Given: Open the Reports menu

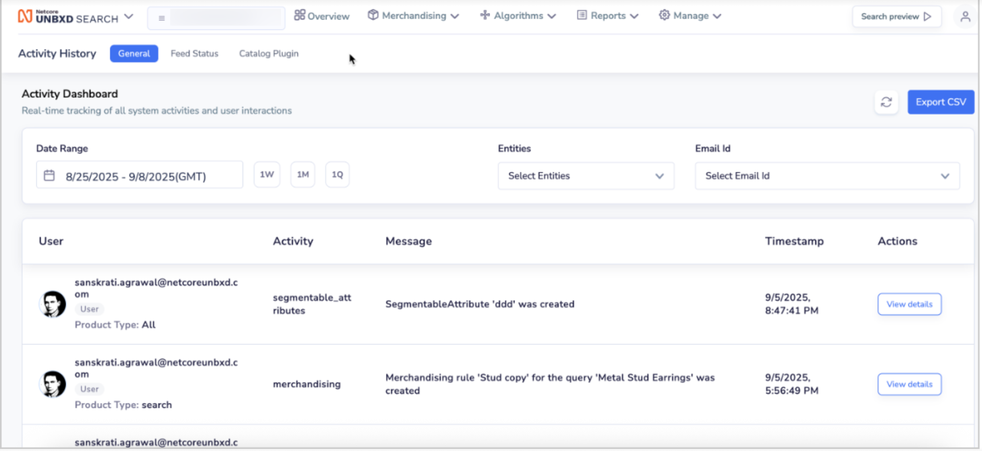Looking at the screenshot, I should [607, 16].
